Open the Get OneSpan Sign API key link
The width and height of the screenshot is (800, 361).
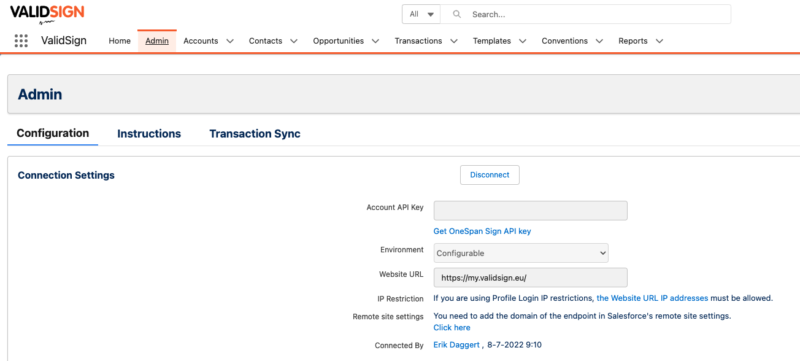[x=482, y=231]
